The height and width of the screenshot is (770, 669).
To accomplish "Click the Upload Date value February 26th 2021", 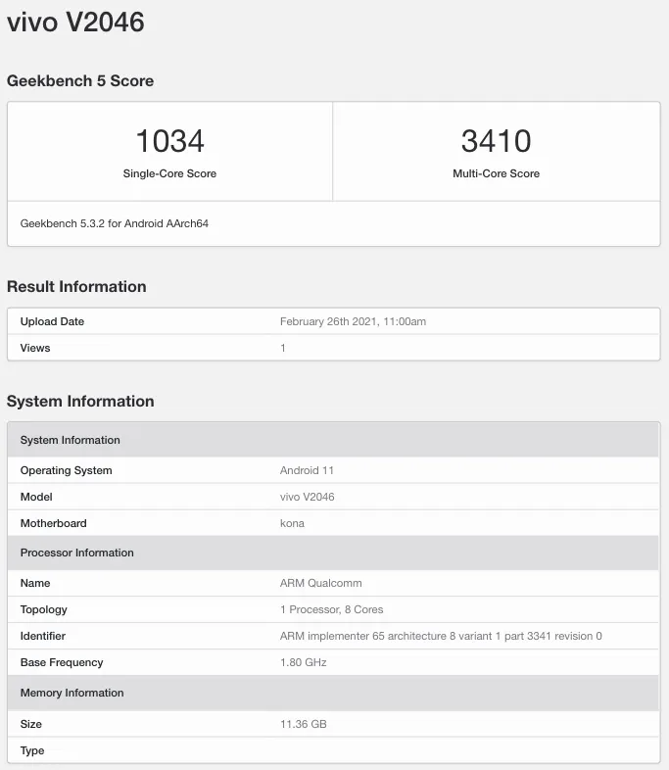I will 353,321.
